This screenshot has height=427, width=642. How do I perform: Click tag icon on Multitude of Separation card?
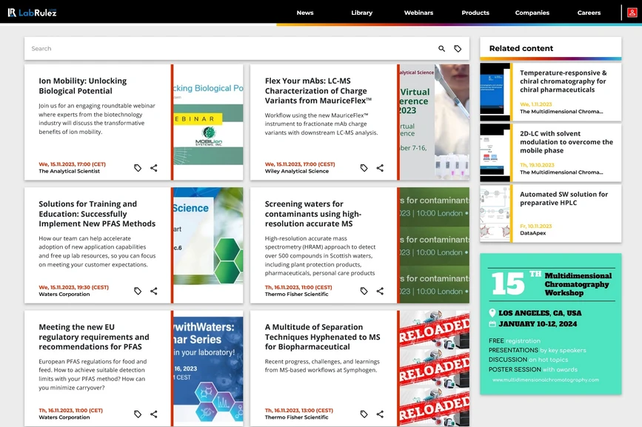tap(364, 414)
